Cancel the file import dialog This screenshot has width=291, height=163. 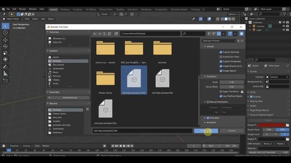(x=232, y=131)
